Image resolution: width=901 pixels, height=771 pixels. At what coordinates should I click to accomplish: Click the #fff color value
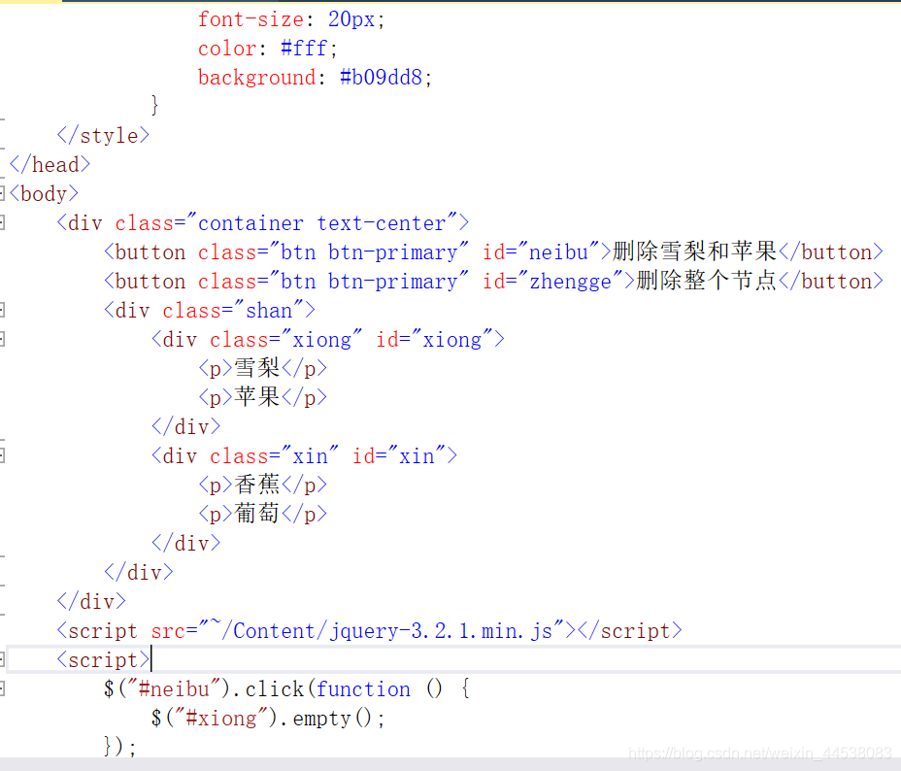tap(304, 49)
